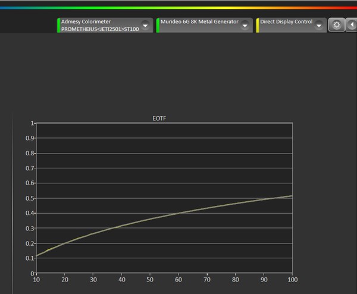This screenshot has width=357, height=294.
Task: Click the PROMETHEIUS<JETI2501>ST100 profile text
Action: 100,29
